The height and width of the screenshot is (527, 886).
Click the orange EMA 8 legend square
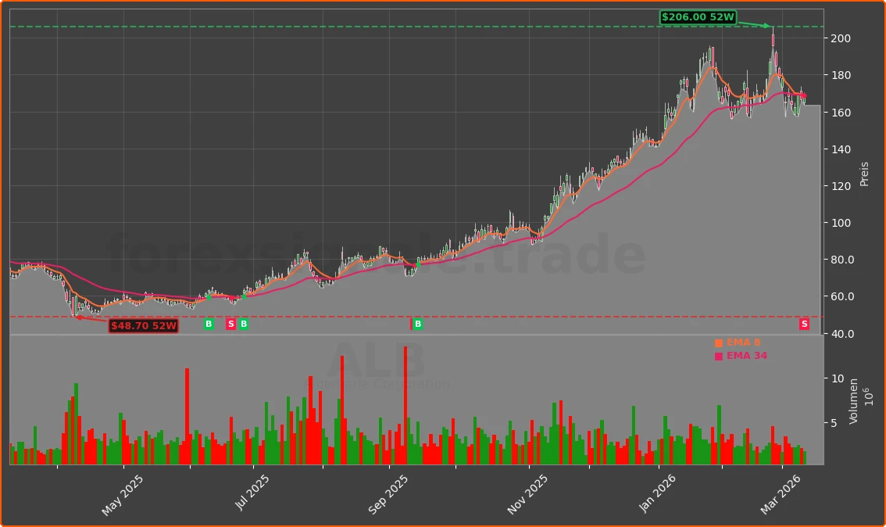[717, 342]
